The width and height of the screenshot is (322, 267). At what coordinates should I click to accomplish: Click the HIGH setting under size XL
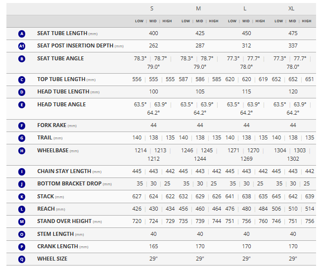point(307,21)
